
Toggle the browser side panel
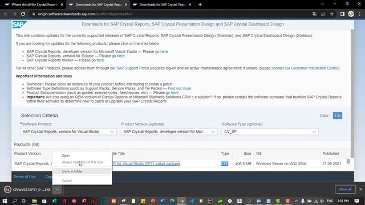tap(342, 14)
